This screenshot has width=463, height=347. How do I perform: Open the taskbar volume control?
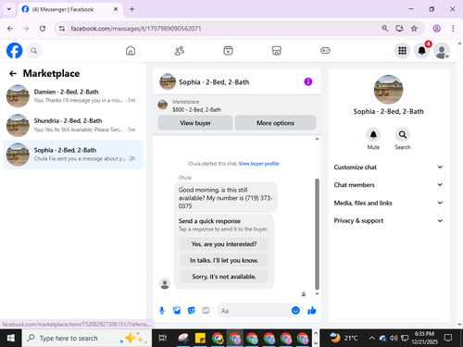pyautogui.click(x=394, y=338)
